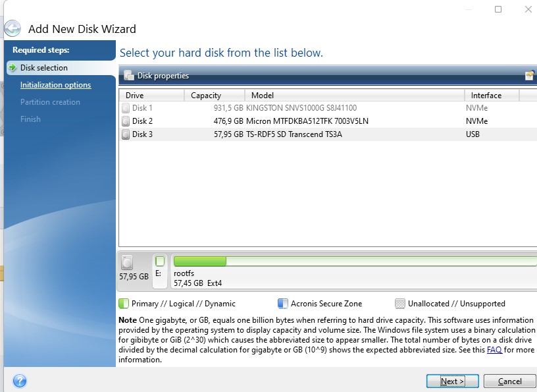Click the Next button
This screenshot has width=537, height=392.
point(452,381)
